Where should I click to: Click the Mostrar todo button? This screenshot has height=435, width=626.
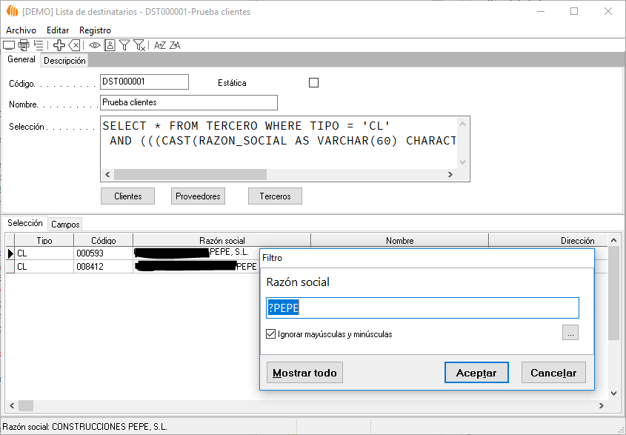click(x=304, y=373)
